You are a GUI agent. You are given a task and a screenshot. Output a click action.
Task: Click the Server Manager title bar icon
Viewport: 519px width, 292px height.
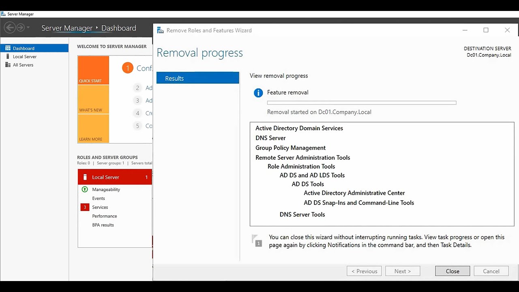tap(3, 14)
